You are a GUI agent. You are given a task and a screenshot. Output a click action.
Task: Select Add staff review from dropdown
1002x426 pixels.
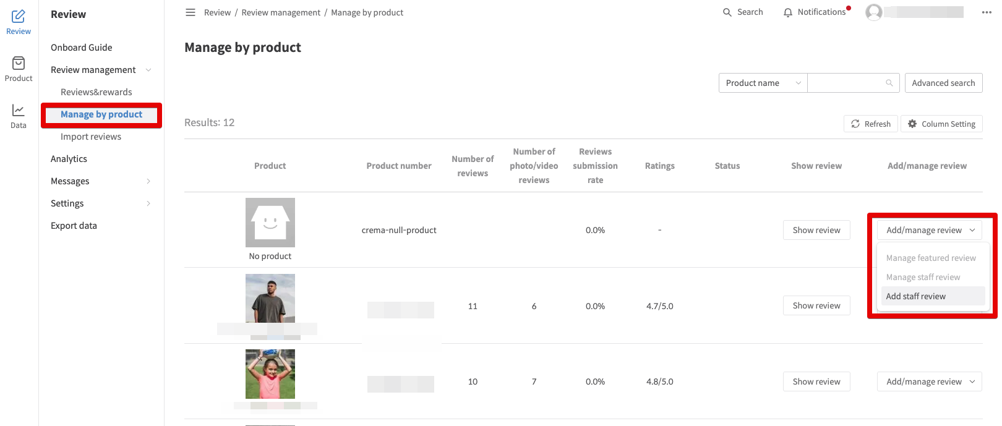pyautogui.click(x=915, y=296)
